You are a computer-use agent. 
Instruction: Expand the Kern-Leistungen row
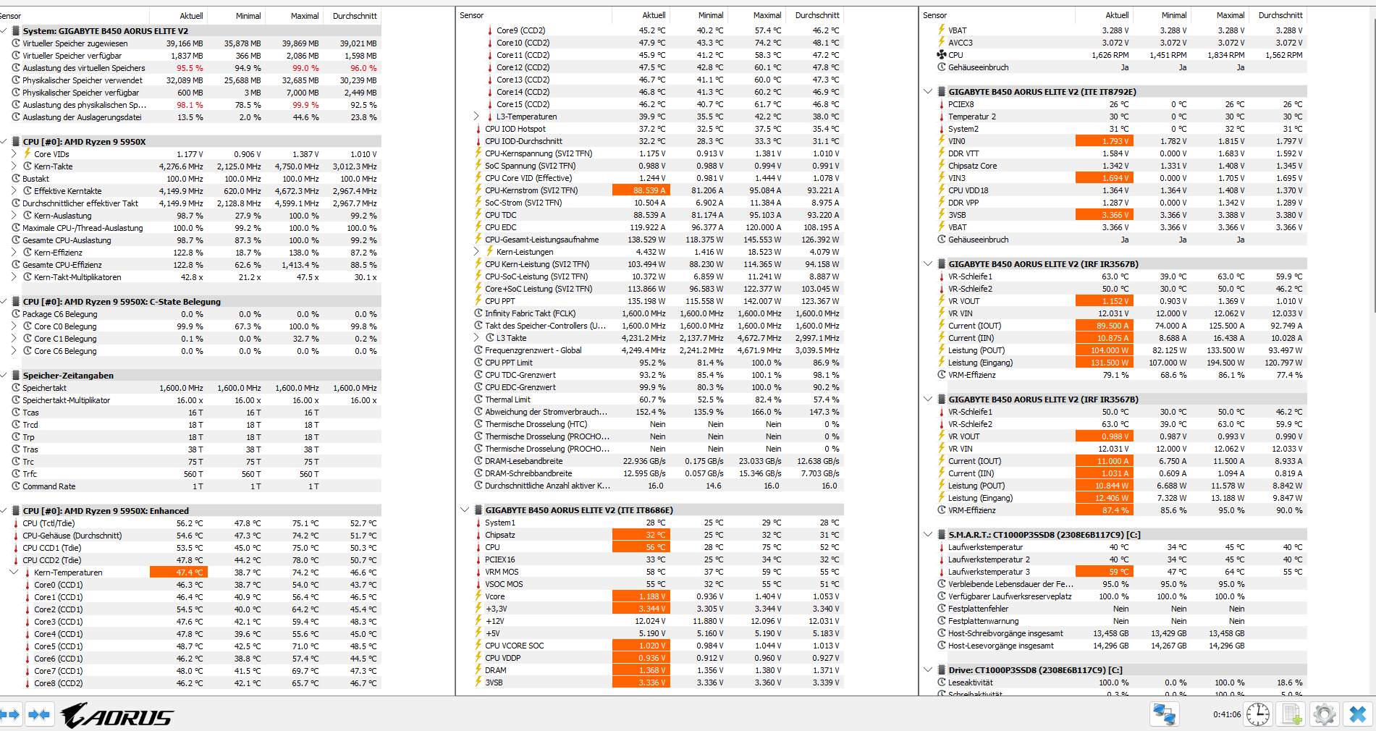click(x=476, y=252)
